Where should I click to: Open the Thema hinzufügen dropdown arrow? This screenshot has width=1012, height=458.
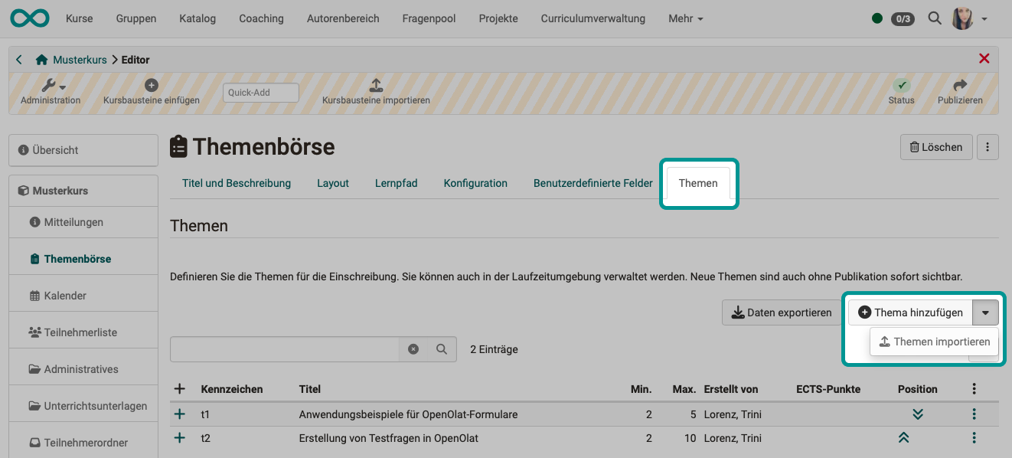(986, 312)
